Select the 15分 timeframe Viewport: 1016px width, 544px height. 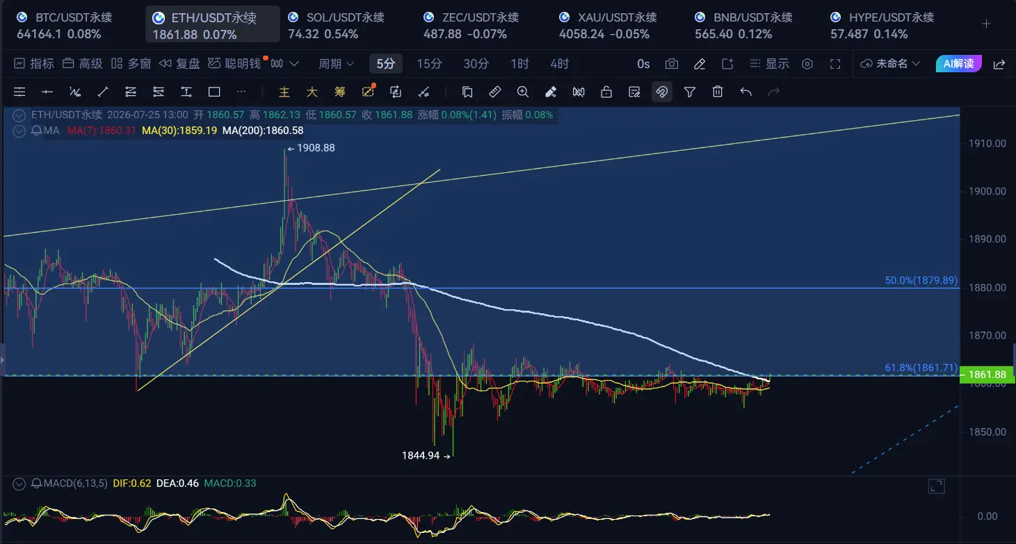429,64
